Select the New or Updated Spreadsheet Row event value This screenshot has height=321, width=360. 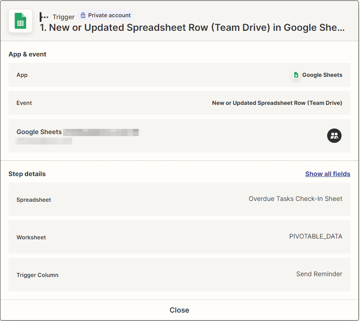click(277, 103)
